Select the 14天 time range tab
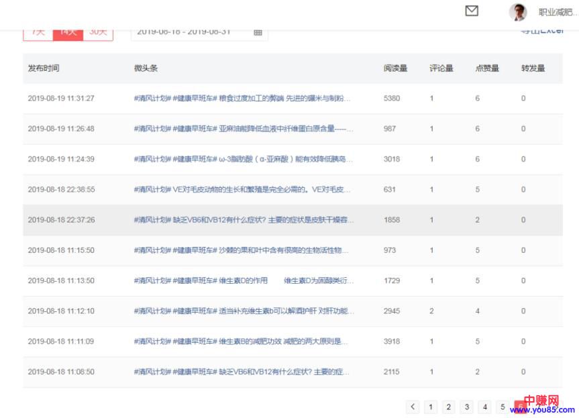The height and width of the screenshot is (418, 579). point(68,32)
